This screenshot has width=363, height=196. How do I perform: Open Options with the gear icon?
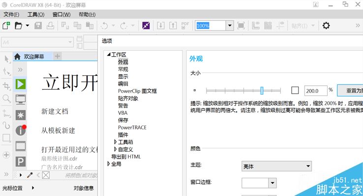click(326, 26)
